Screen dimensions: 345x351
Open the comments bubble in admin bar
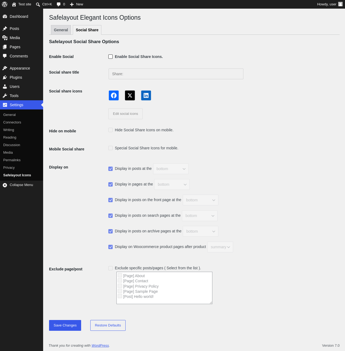coord(59,4)
